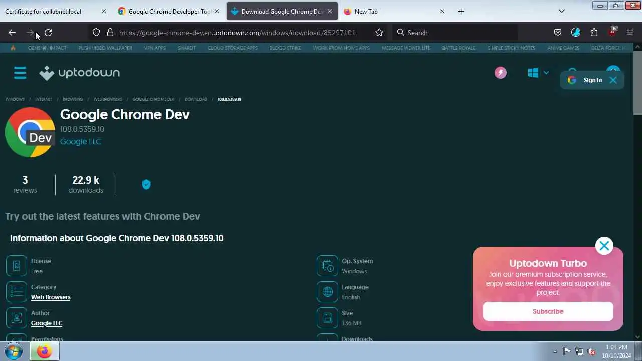The height and width of the screenshot is (361, 642).
Task: Open SHAREIT trending link
Action: [187, 48]
